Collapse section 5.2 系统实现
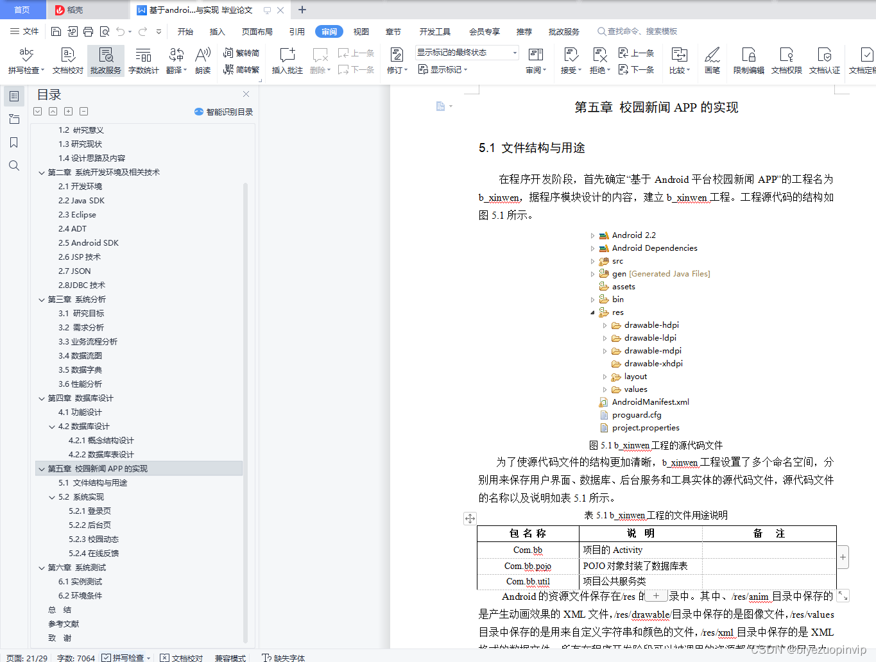 52,497
